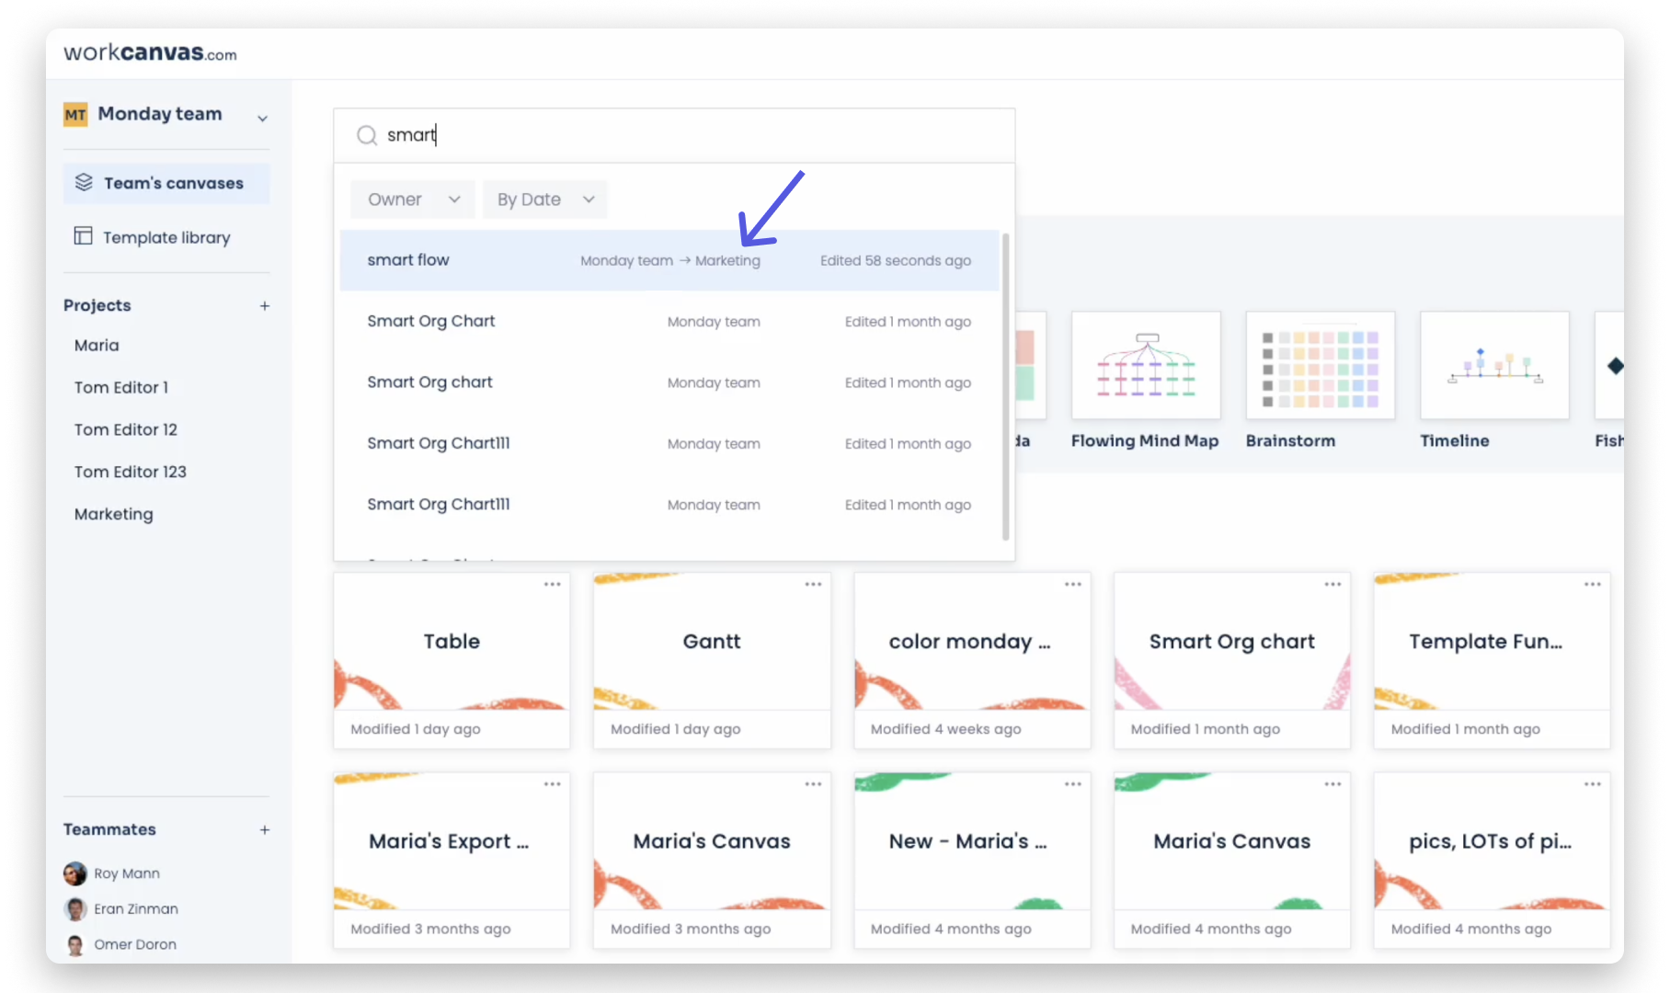Expand the Monday team switcher chevron
Viewport: 1670px width, 993px height.
pyautogui.click(x=263, y=118)
